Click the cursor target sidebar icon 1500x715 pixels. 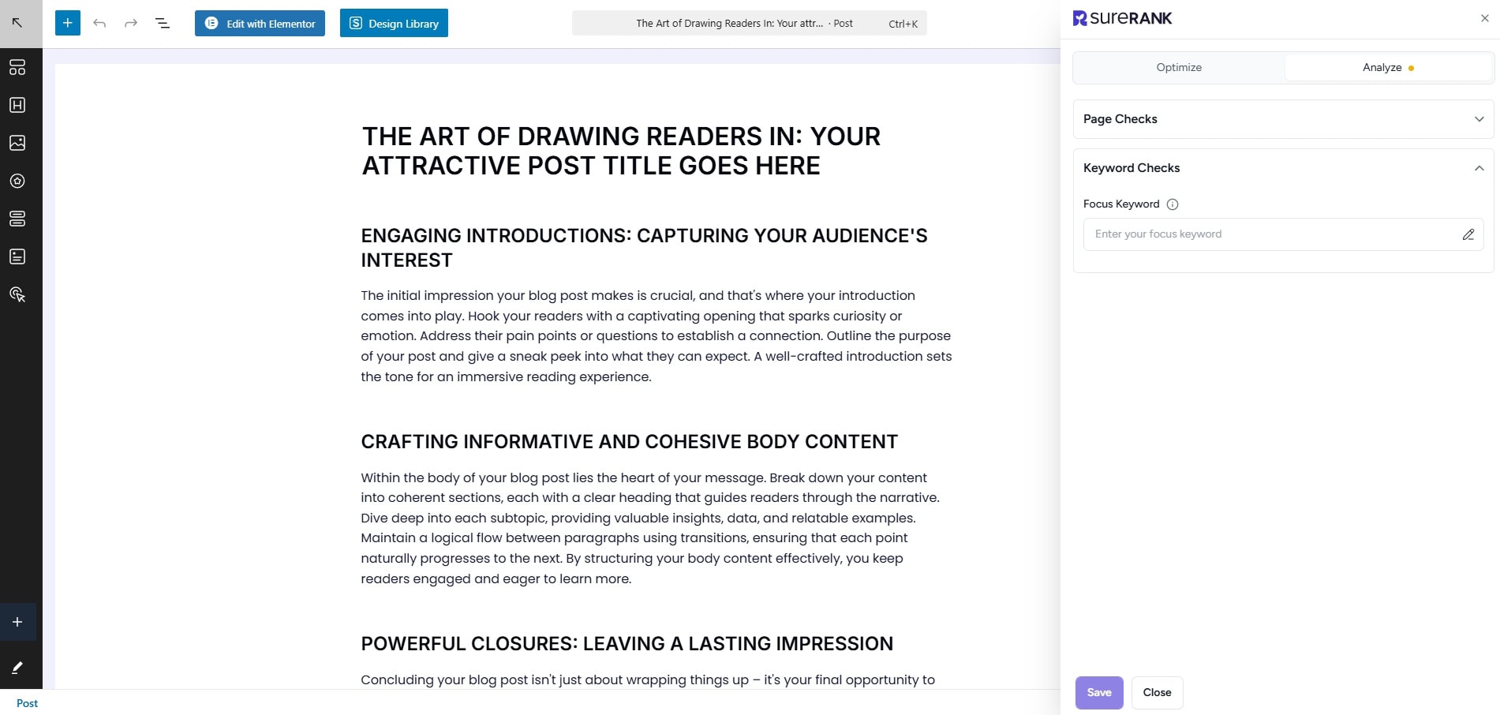[17, 294]
